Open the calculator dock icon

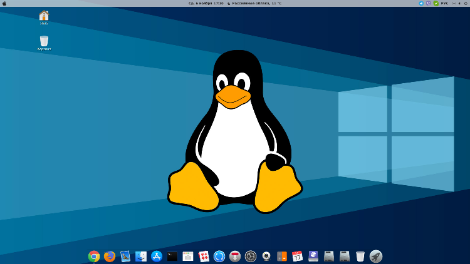[x=282, y=256]
